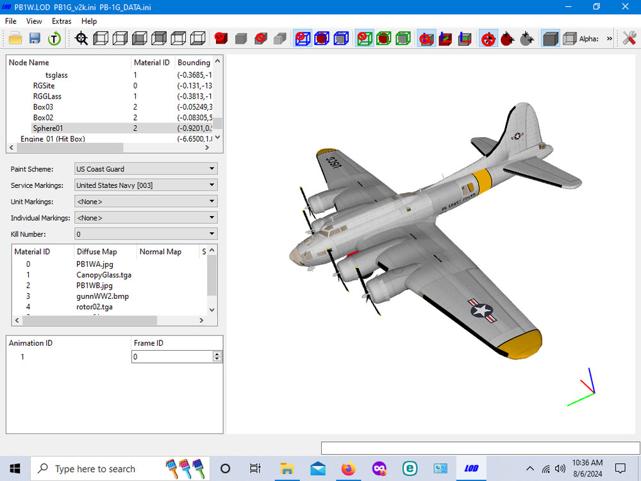Select the second wireframe cube view icon
641x481 pixels.
tap(120, 39)
